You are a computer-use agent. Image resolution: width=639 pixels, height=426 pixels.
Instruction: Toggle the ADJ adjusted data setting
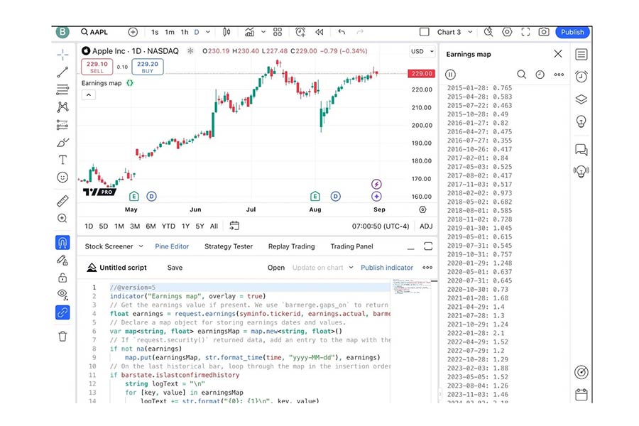[x=426, y=226]
